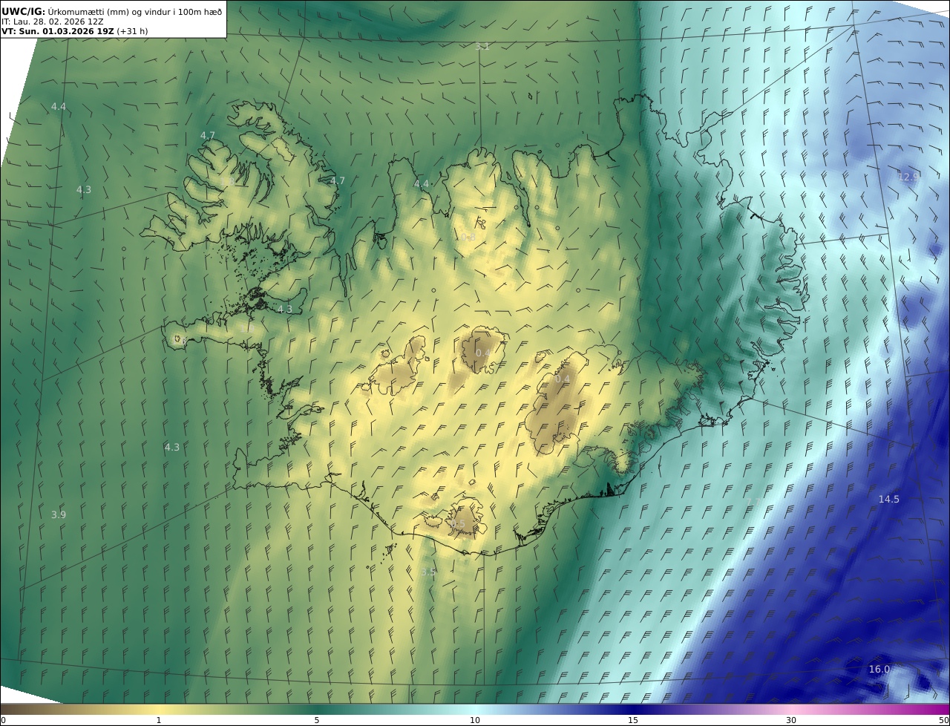The height and width of the screenshot is (726, 950).
Task: Select the valid time 'VT: Sun. 01.03.2026 19Z'
Action: point(59,31)
